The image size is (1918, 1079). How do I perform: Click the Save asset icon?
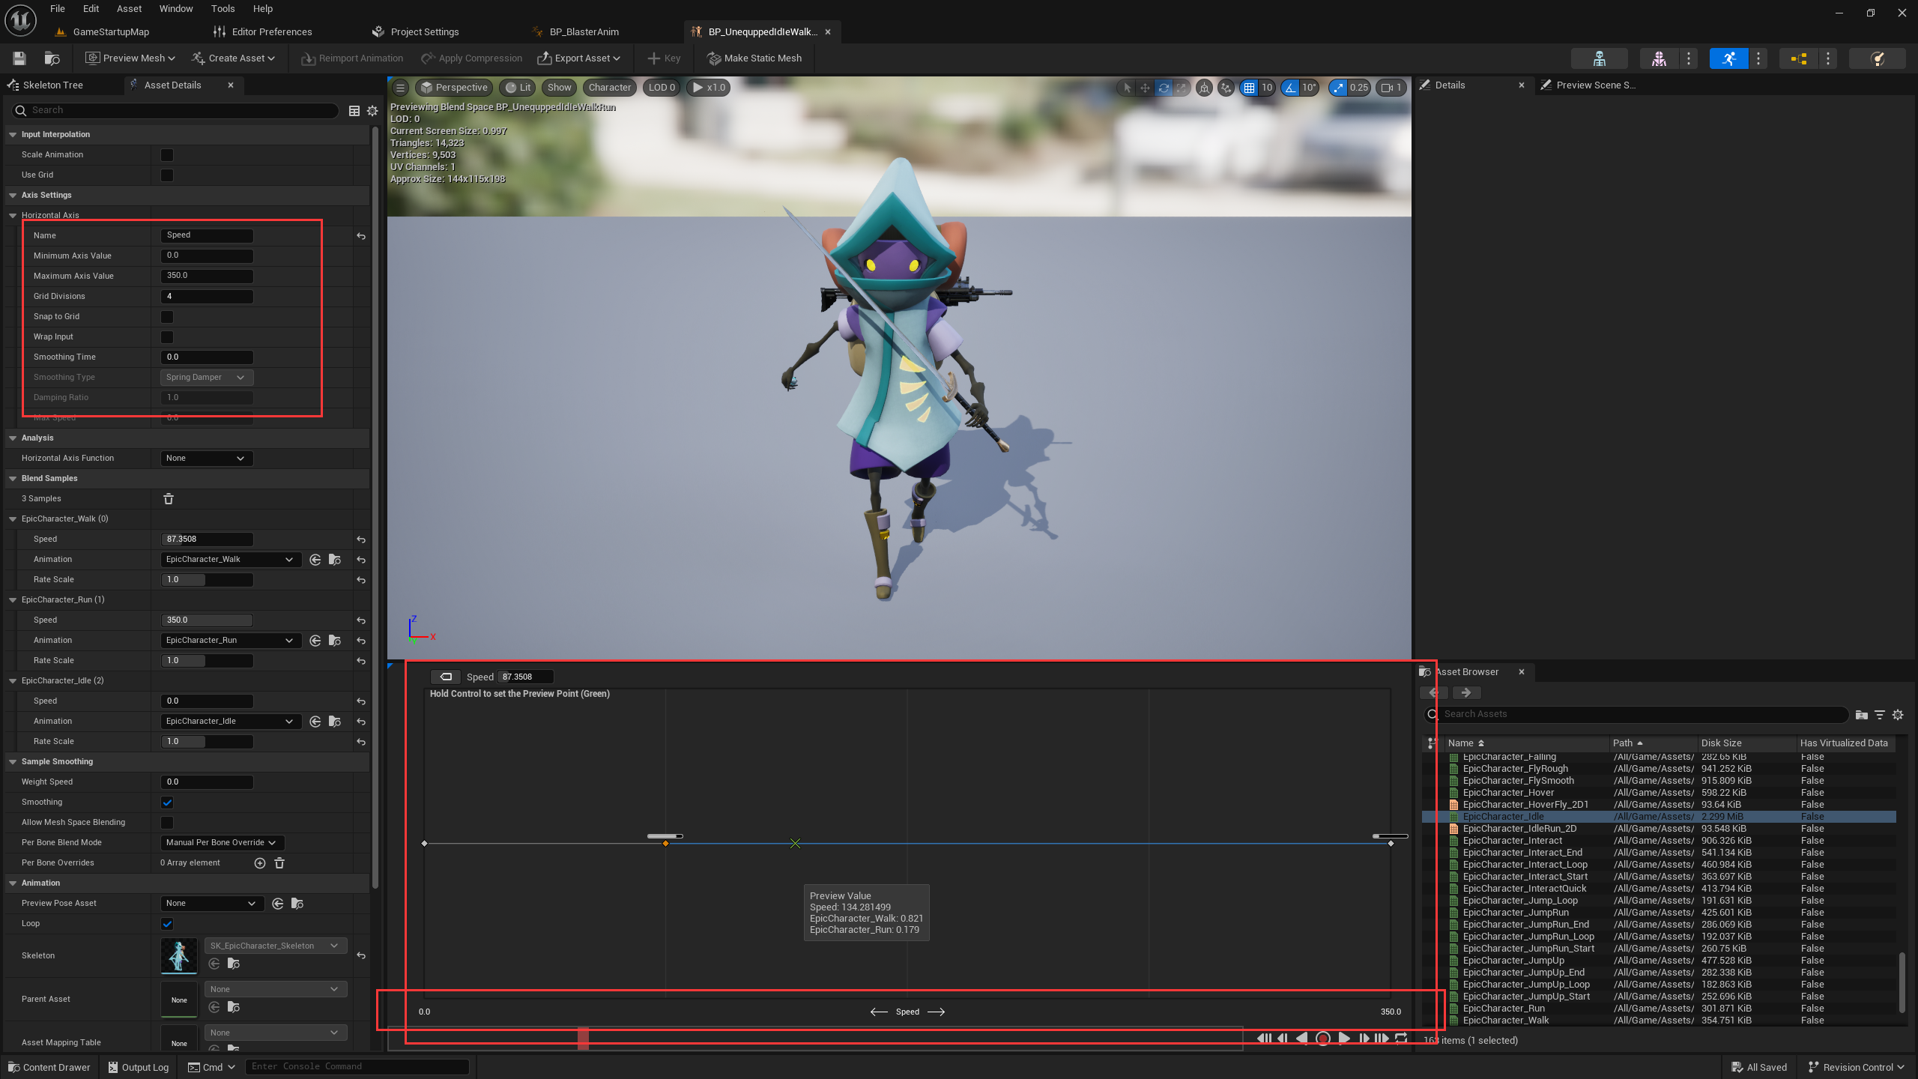coord(19,58)
